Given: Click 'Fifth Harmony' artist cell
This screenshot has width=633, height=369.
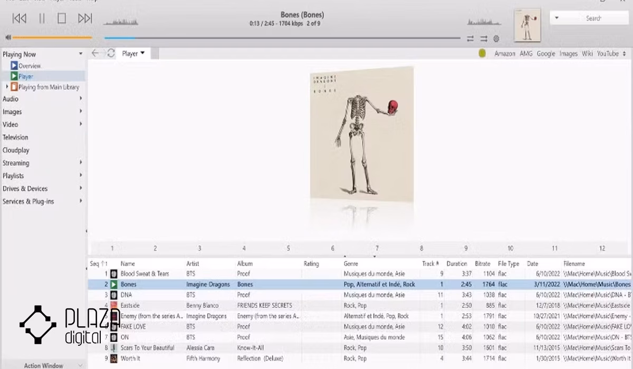Looking at the screenshot, I should point(202,358).
